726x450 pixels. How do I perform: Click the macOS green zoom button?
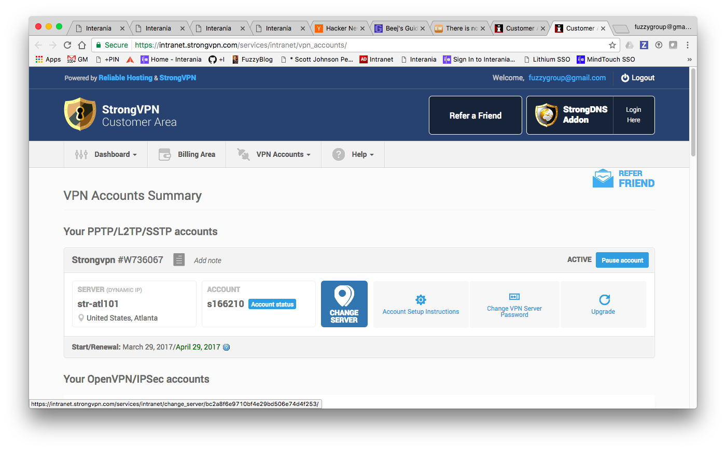(x=59, y=26)
